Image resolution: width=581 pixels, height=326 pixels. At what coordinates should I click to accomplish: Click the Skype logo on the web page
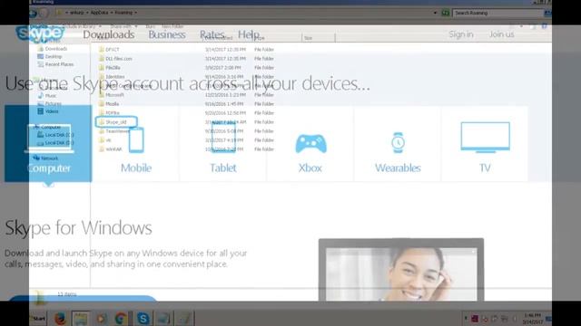tap(40, 34)
